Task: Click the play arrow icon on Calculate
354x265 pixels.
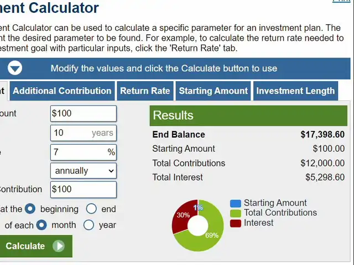Action: tap(59, 246)
